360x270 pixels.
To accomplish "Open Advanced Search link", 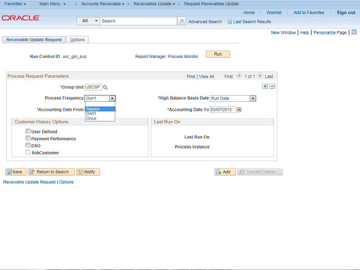I will 205,22.
